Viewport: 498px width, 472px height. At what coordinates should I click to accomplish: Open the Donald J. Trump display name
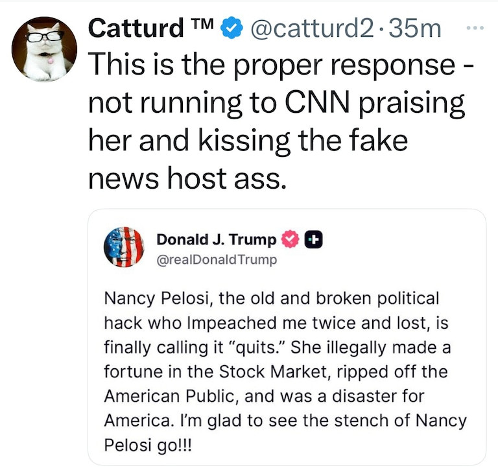pyautogui.click(x=217, y=240)
